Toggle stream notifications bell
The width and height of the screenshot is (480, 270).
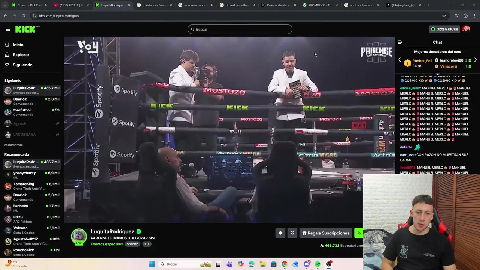pos(280,233)
